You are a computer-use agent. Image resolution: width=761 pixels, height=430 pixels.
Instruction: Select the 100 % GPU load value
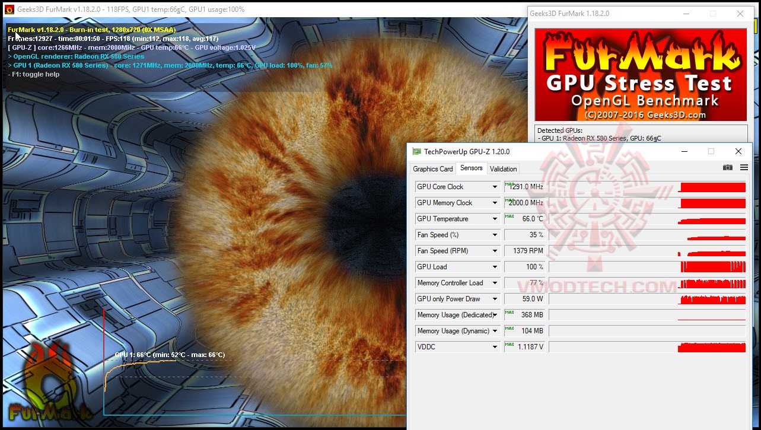[x=524, y=267]
